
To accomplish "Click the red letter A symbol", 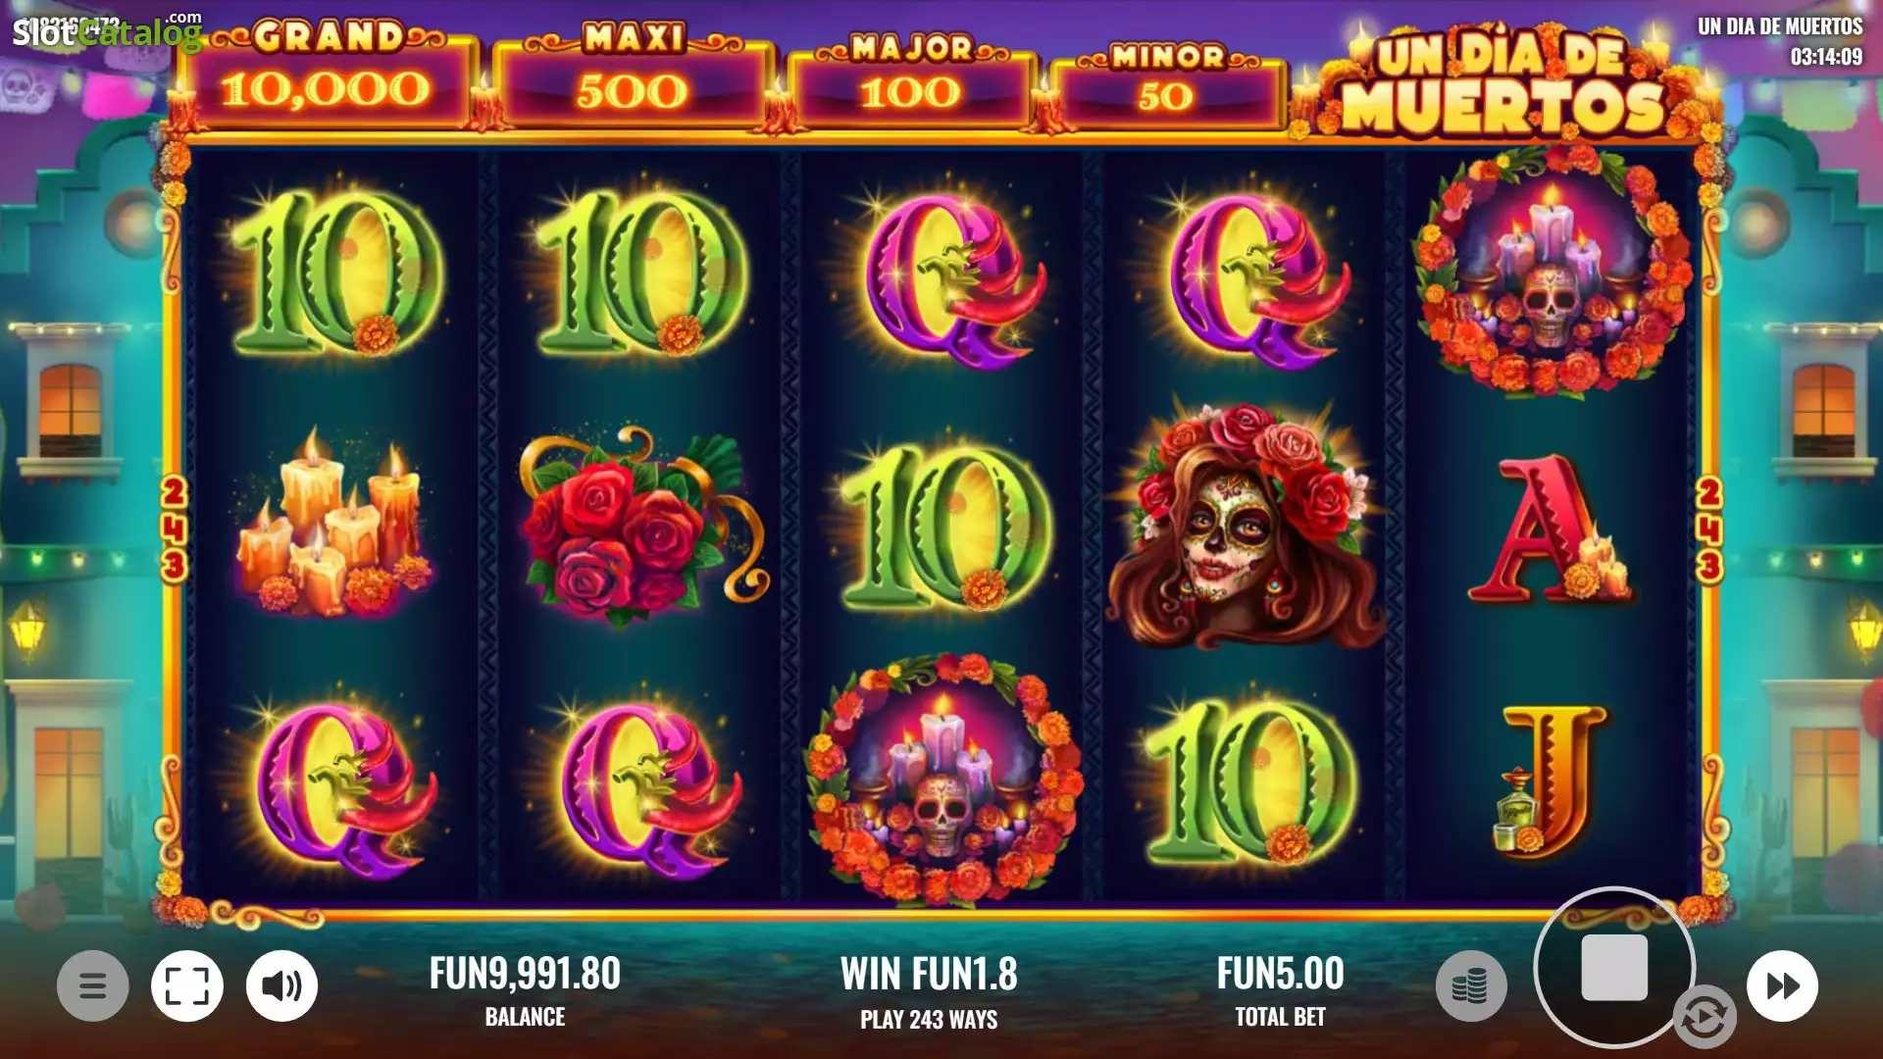I will 1550,528.
